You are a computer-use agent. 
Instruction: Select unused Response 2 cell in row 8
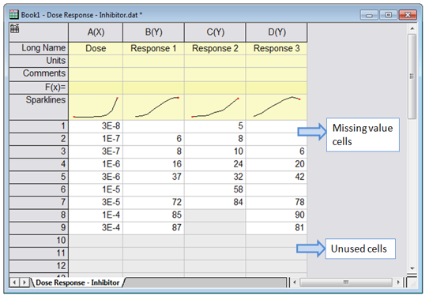pyautogui.click(x=216, y=215)
